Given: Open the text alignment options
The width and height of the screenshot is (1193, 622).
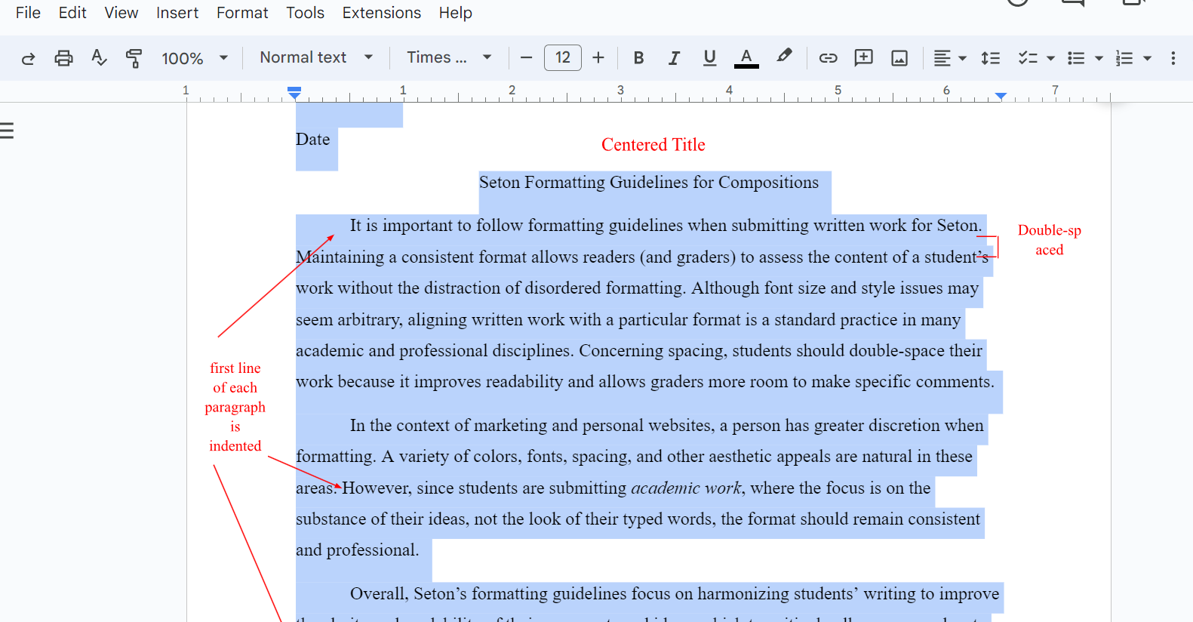Looking at the screenshot, I should pos(950,58).
